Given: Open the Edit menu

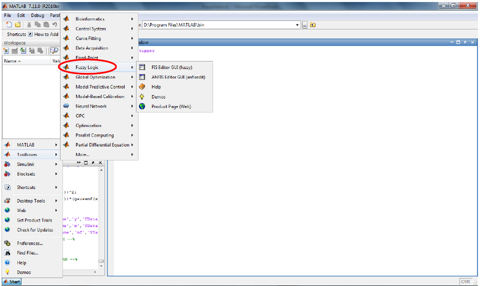Looking at the screenshot, I should pos(21,15).
